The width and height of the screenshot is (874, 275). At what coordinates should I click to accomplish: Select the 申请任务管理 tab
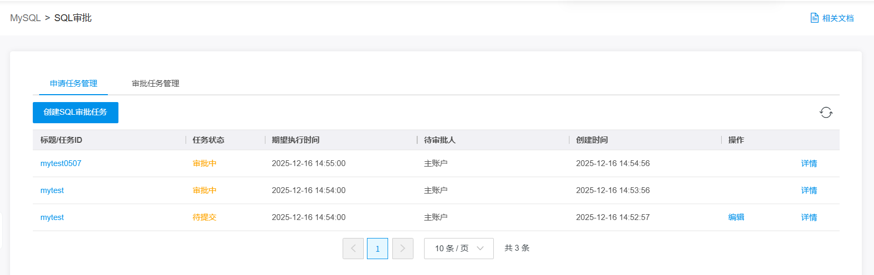point(73,84)
